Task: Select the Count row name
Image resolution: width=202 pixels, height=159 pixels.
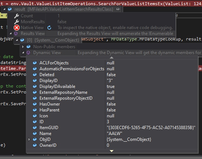Action: (x=27, y=16)
